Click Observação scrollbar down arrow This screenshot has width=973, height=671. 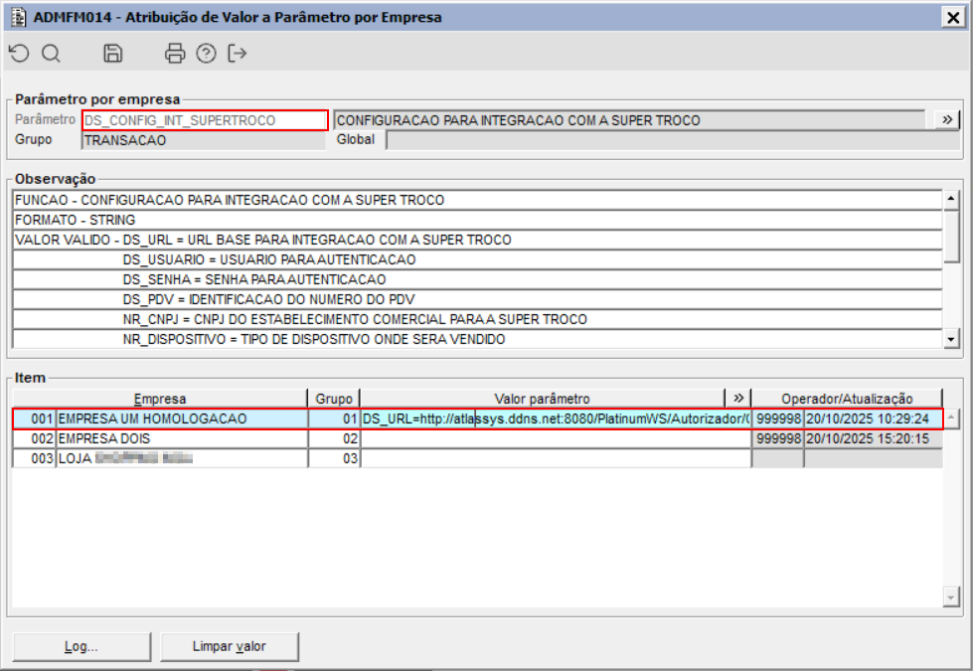pos(951,339)
